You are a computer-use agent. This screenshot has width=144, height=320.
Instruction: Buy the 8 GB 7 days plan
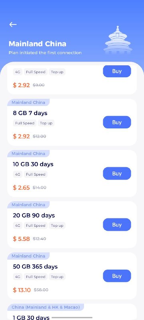coord(117,122)
